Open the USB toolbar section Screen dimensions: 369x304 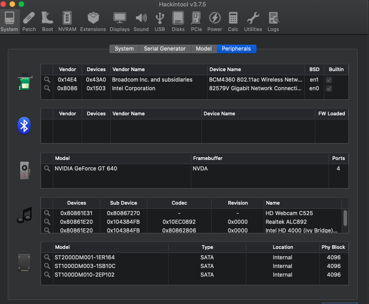tap(160, 22)
